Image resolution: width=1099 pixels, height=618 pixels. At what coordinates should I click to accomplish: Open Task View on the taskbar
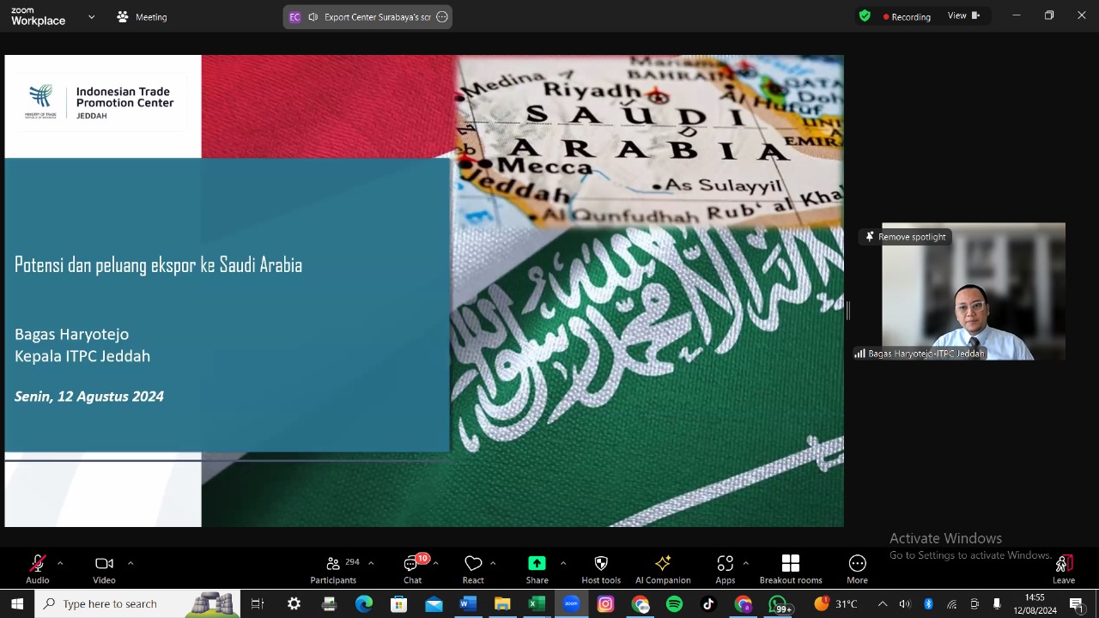click(258, 603)
